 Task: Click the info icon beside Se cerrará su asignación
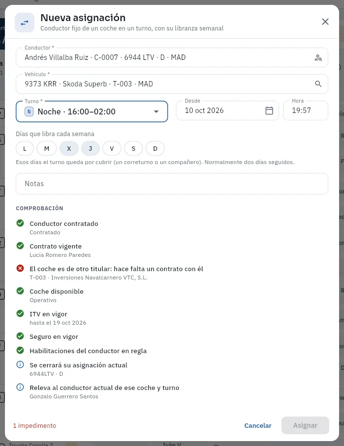(x=20, y=364)
